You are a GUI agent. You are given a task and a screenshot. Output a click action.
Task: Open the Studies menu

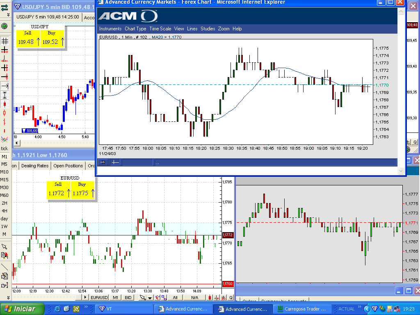pos(208,29)
